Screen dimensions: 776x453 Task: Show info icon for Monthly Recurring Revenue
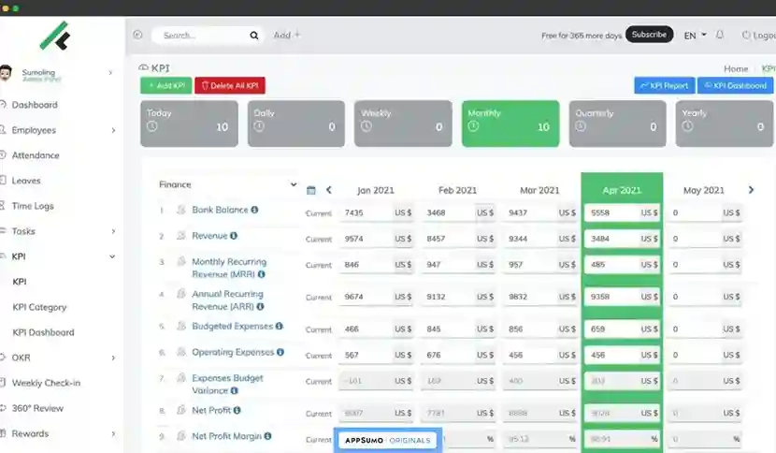(x=261, y=274)
